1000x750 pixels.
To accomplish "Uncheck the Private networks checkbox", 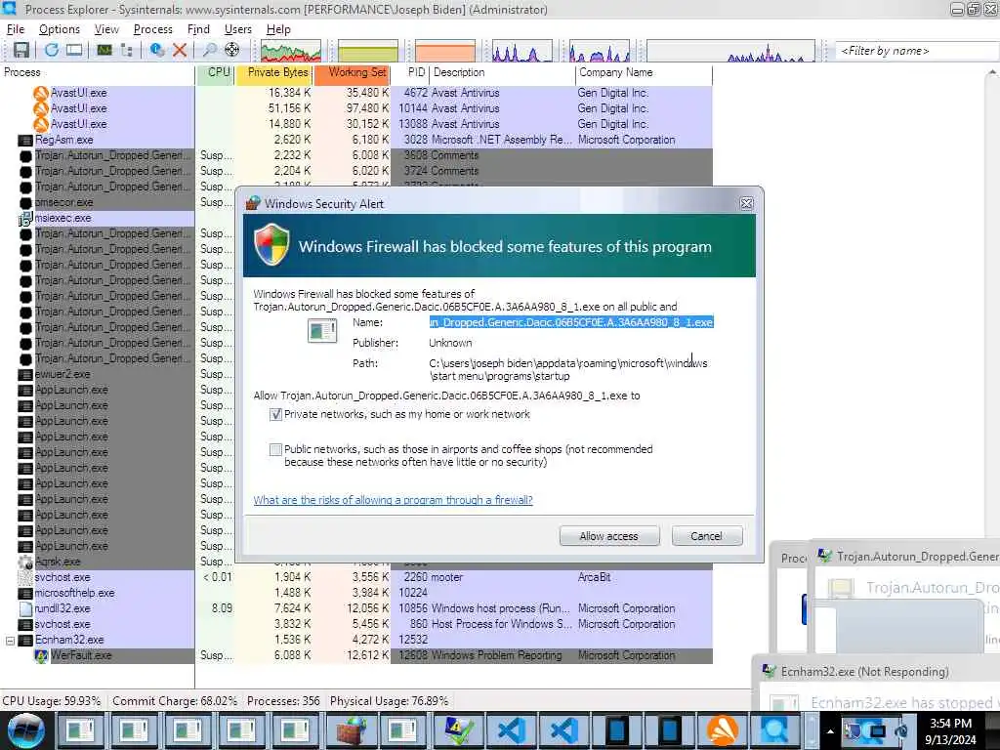I will click(275, 414).
